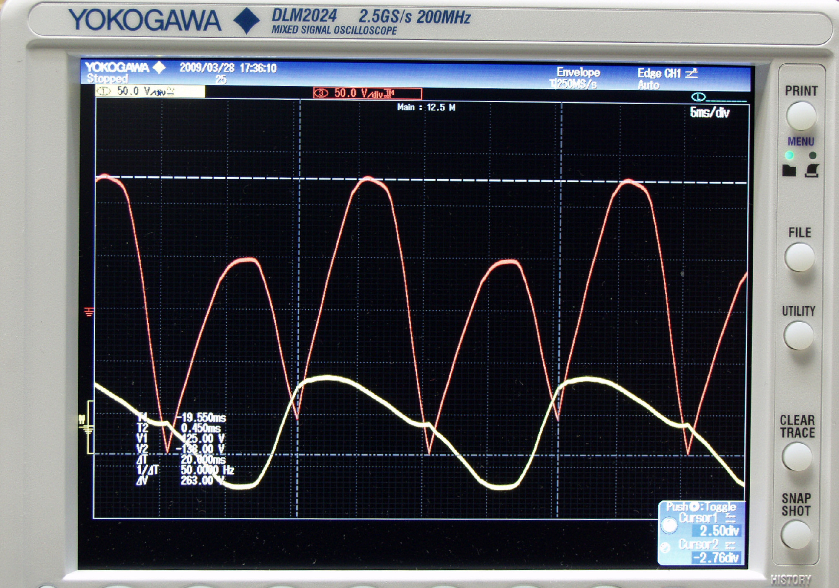The width and height of the screenshot is (839, 588).
Task: Click the 5ms/div timebase readout
Action: tap(709, 113)
